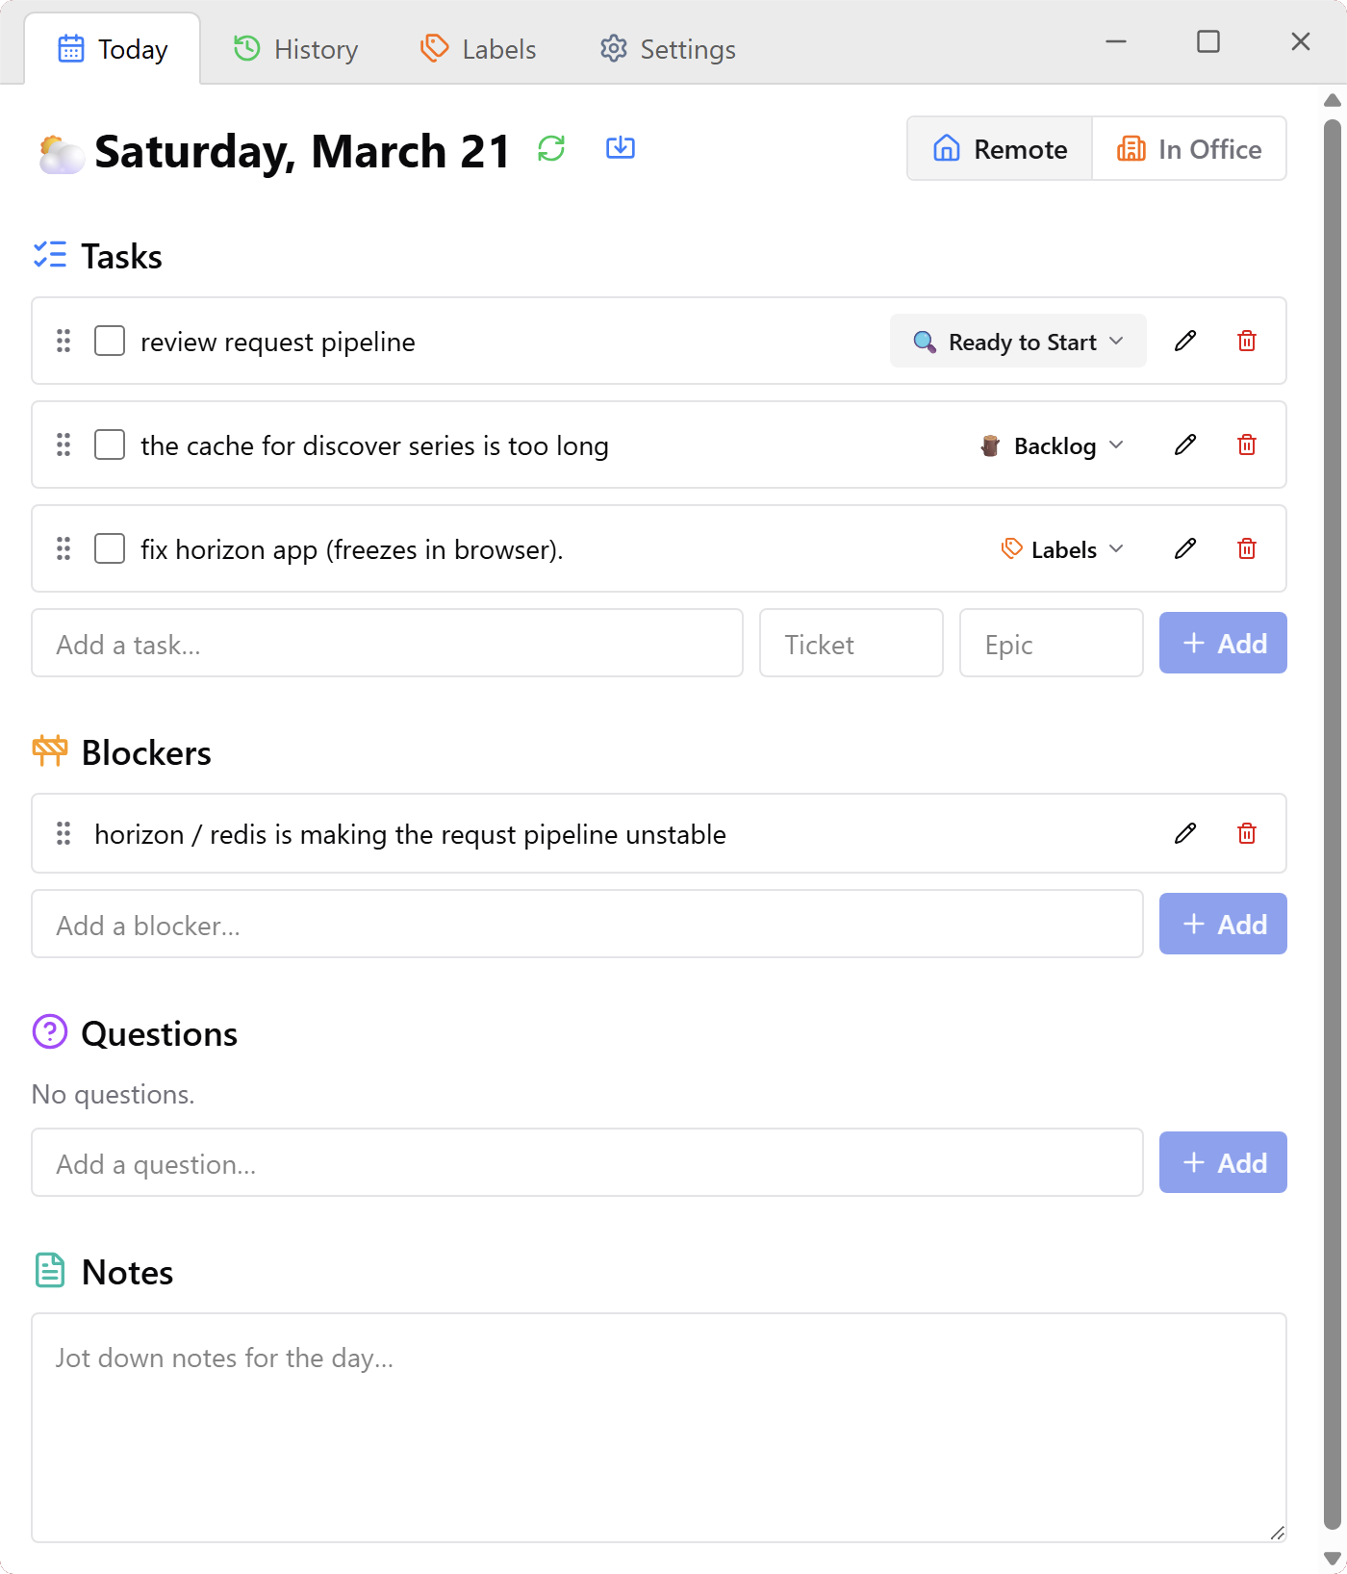Image resolution: width=1347 pixels, height=1574 pixels.
Task: Delete the horizon / redis blocker
Action: pyautogui.click(x=1247, y=833)
